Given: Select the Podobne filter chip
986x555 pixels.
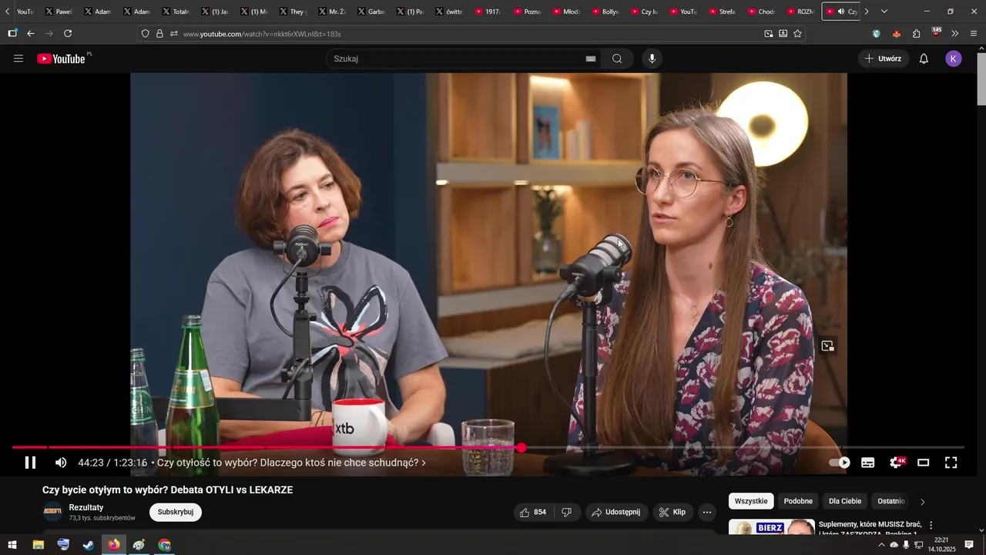Looking at the screenshot, I should tap(798, 501).
